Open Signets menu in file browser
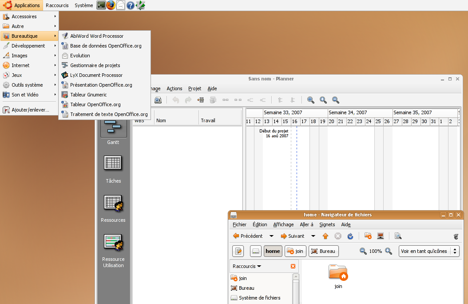Image resolution: width=468 pixels, height=304 pixels. [x=327, y=224]
